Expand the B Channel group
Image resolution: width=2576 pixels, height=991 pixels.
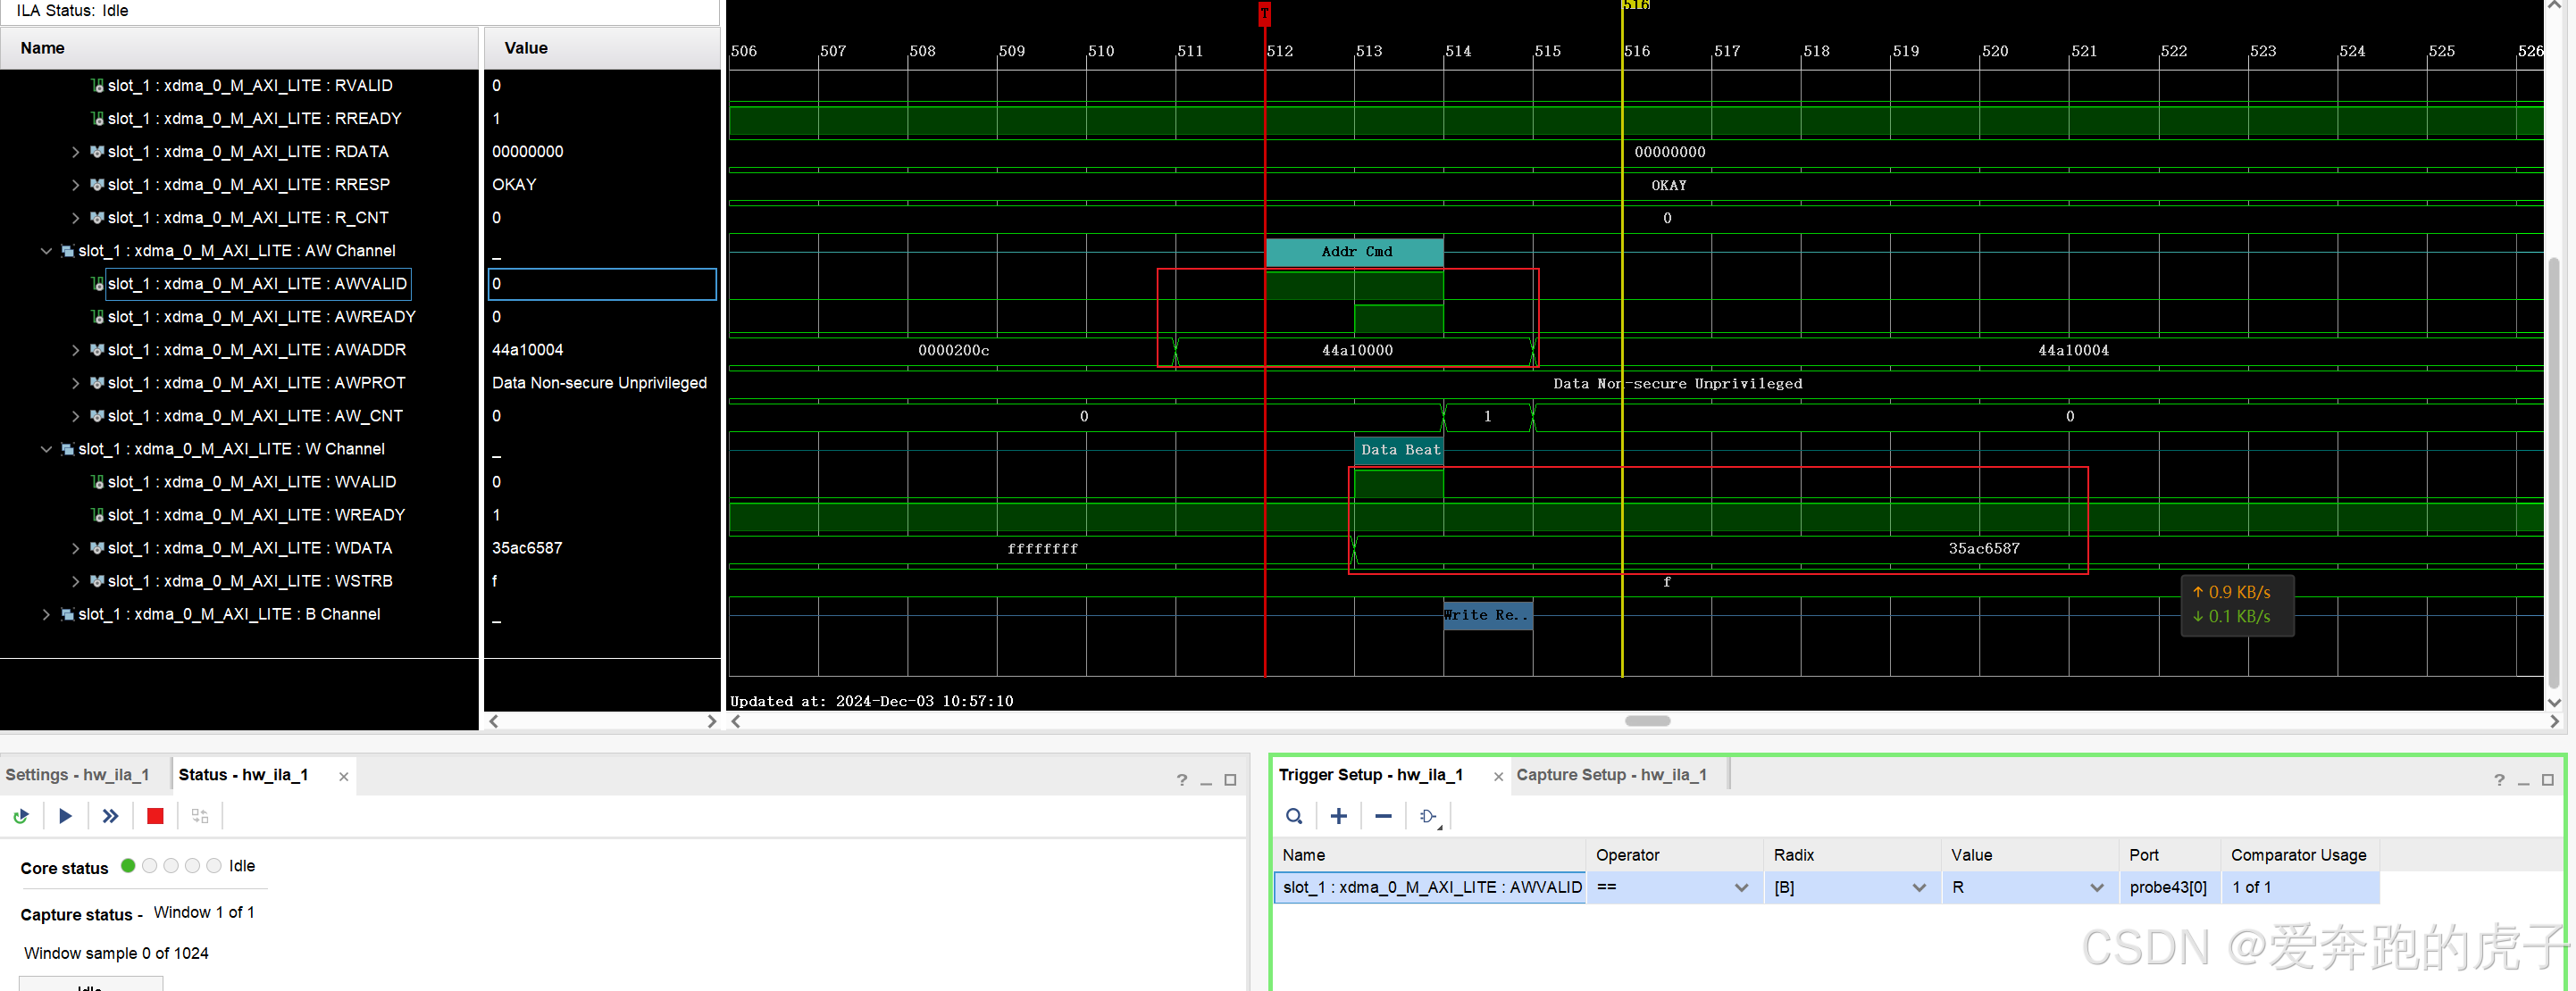46,614
